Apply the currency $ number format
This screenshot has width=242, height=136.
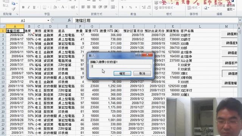tap(123, 7)
